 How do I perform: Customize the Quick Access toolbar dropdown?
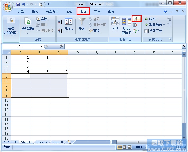pos(48,4)
